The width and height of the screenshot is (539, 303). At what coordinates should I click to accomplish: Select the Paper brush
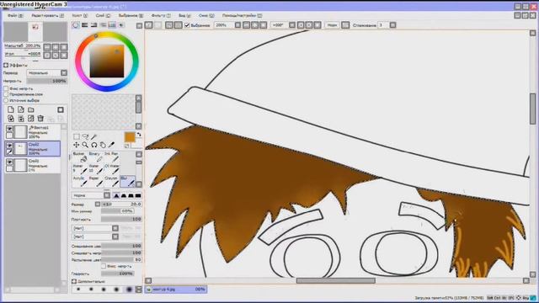95,182
